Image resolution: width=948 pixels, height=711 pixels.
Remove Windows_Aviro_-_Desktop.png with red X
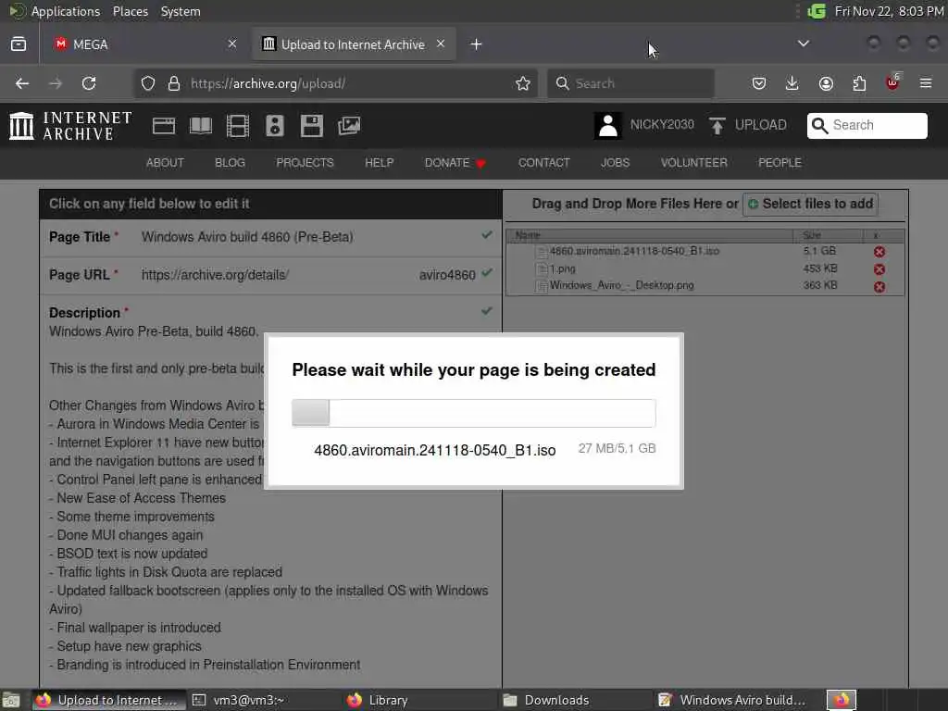(x=879, y=287)
